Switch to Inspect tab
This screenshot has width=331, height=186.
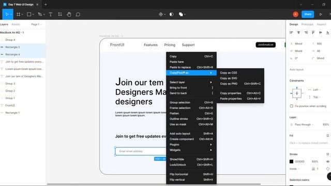(321, 24)
